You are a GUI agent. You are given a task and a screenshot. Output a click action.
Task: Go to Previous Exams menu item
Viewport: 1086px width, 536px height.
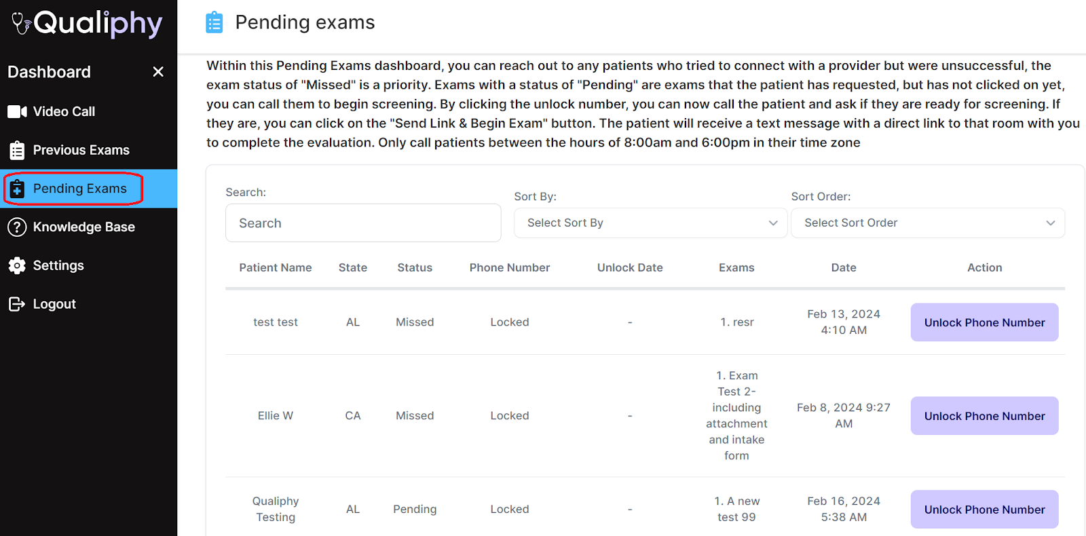click(x=81, y=150)
